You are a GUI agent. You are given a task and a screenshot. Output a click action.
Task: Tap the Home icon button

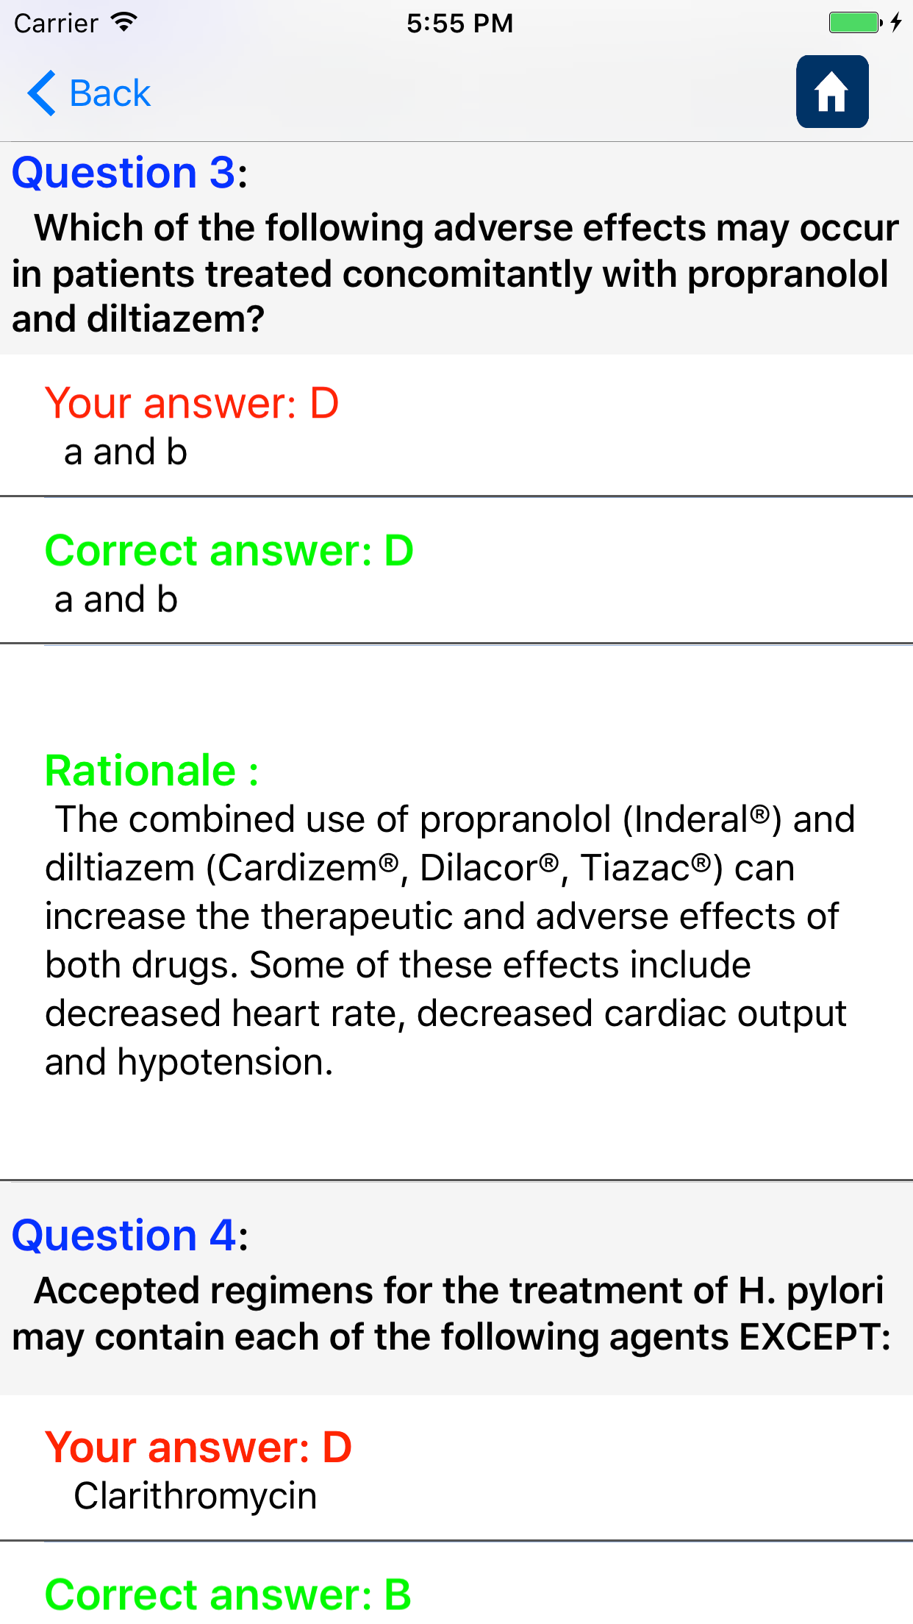point(831,92)
